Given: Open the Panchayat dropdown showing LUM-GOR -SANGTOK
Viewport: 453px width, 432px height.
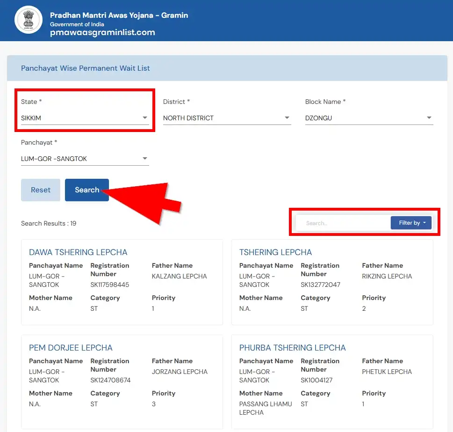Looking at the screenshot, I should coord(85,159).
